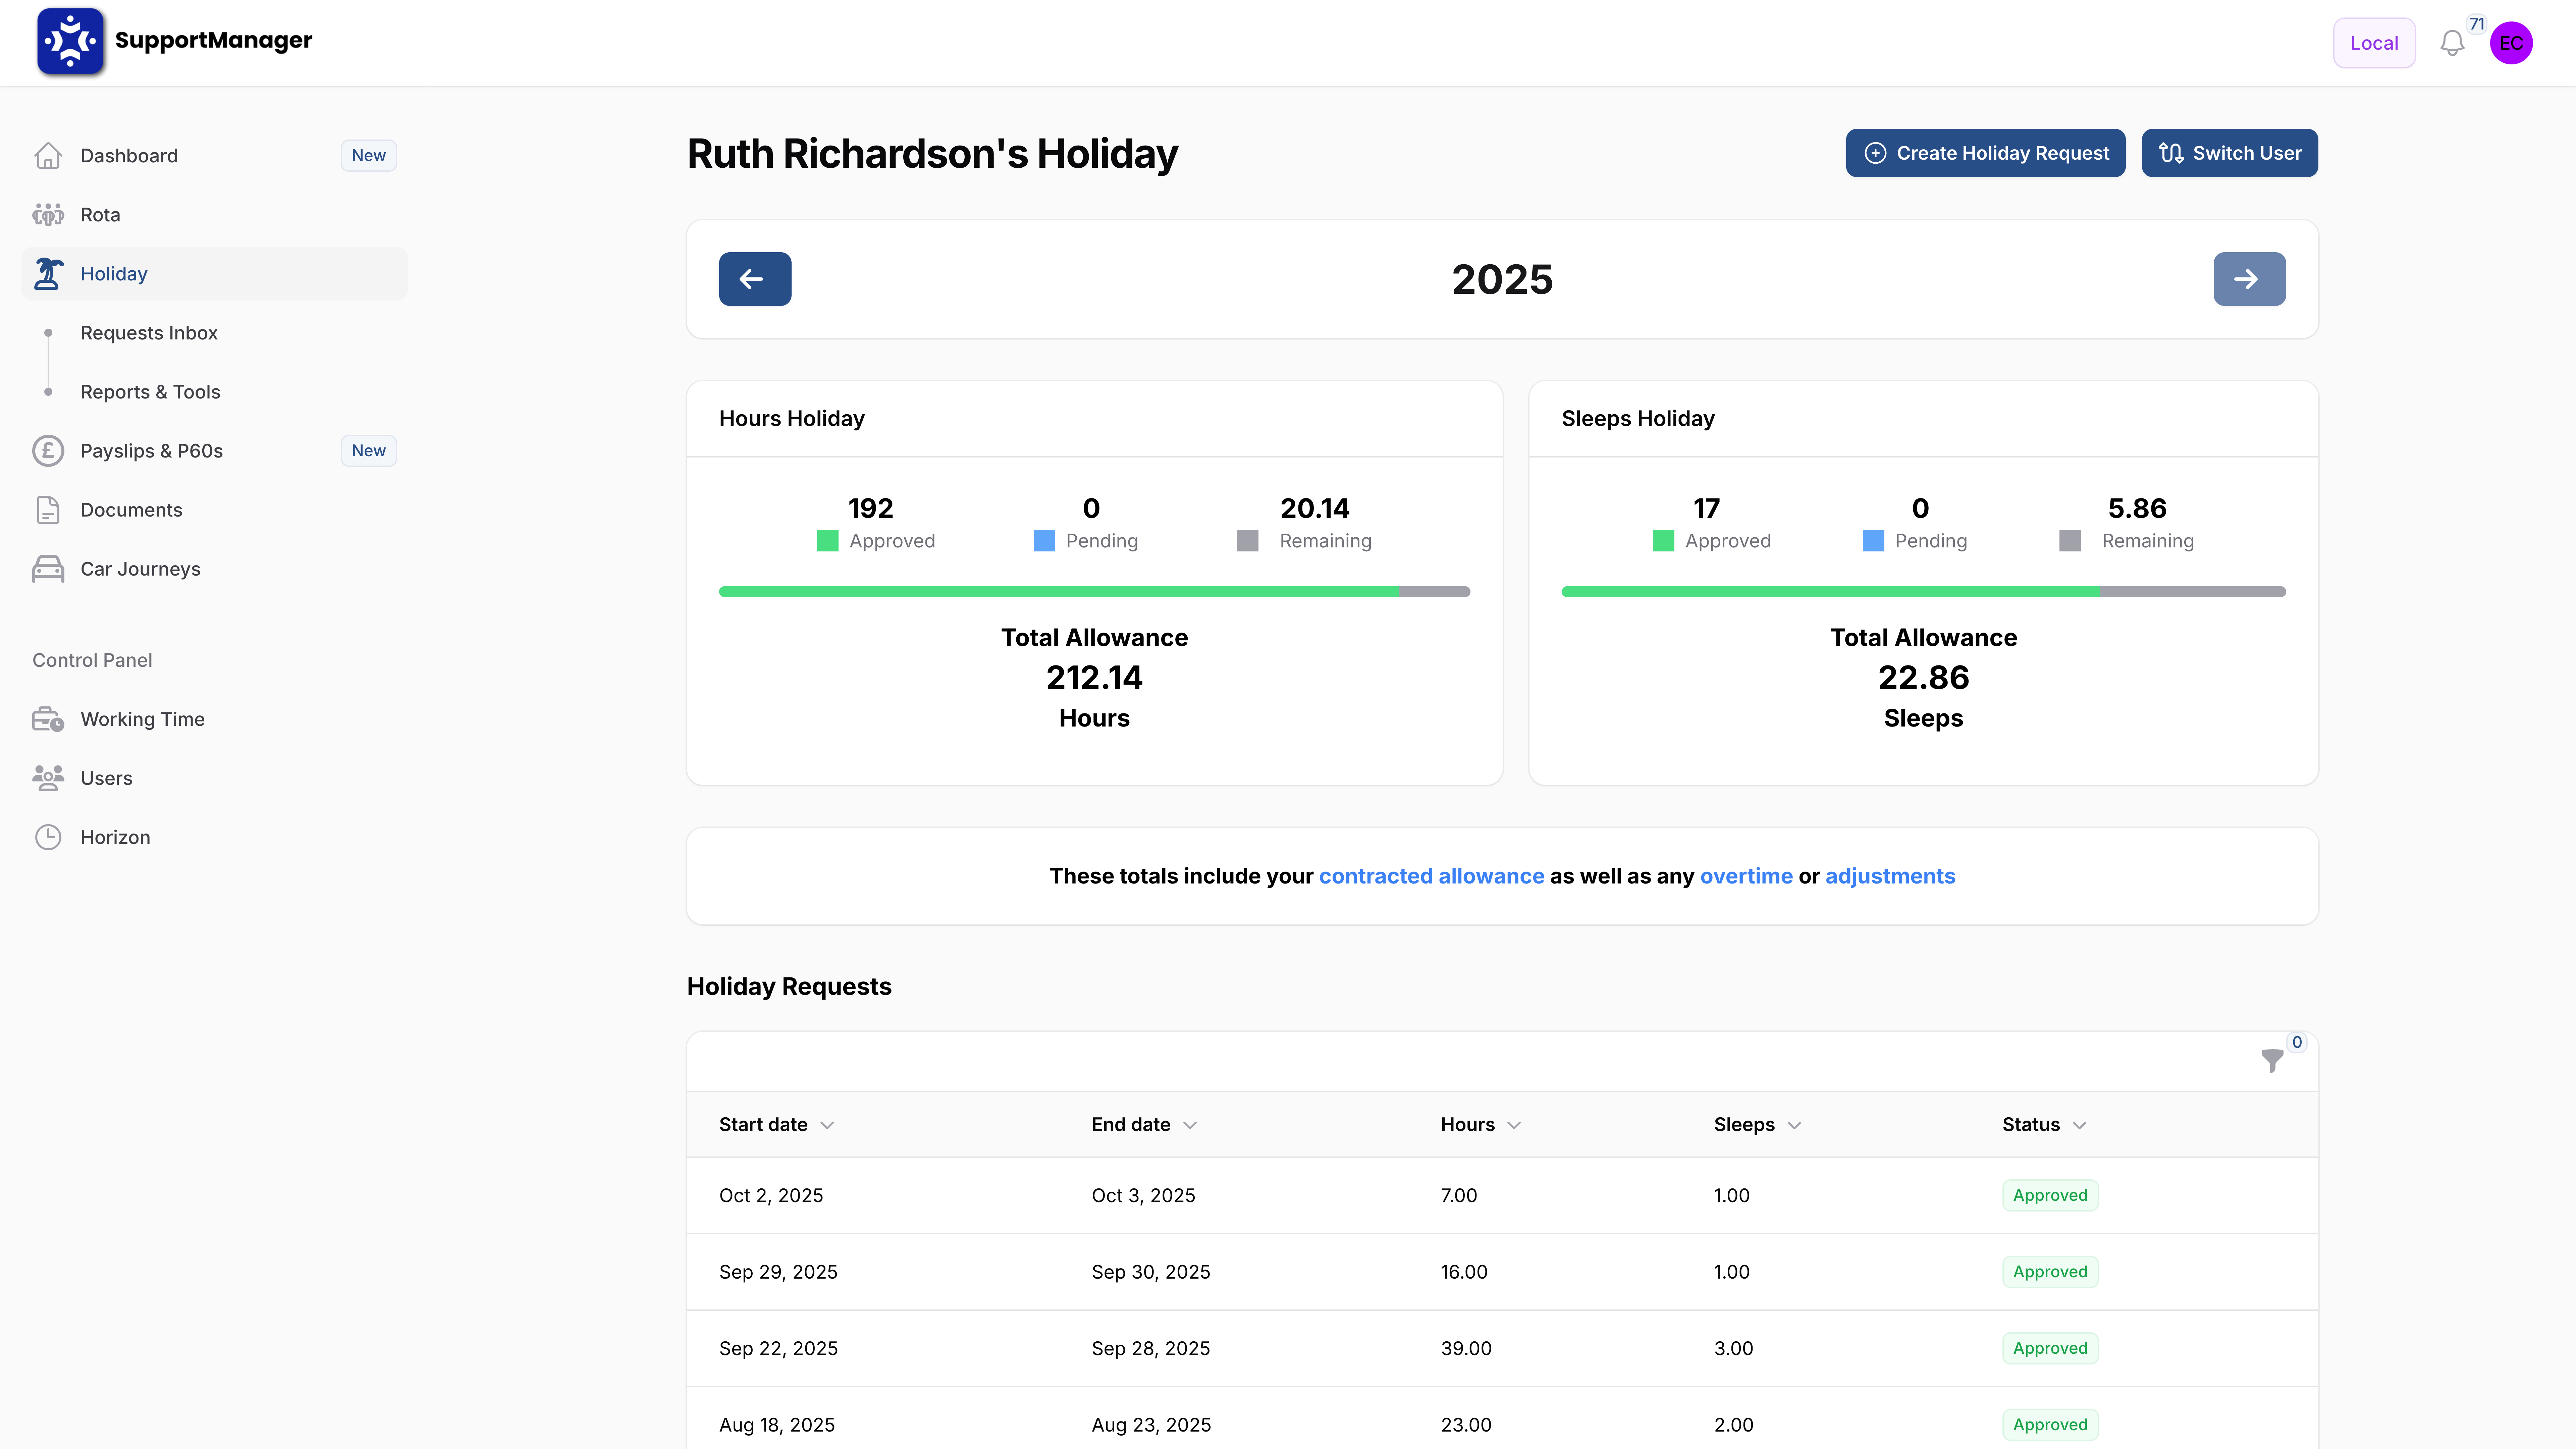
Task: Click the Holiday Requests heading
Action: (789, 987)
